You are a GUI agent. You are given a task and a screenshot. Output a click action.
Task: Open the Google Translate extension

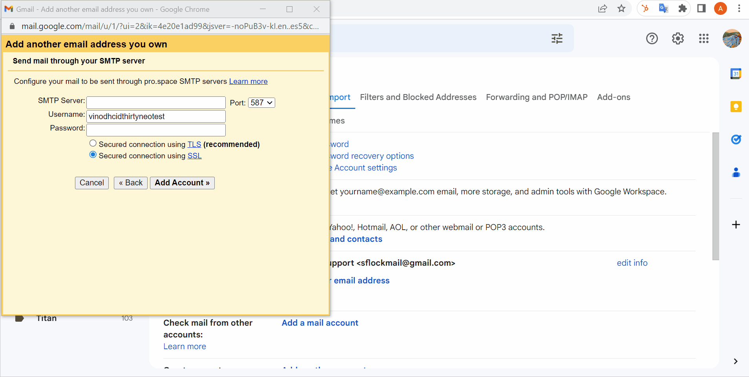tap(663, 8)
